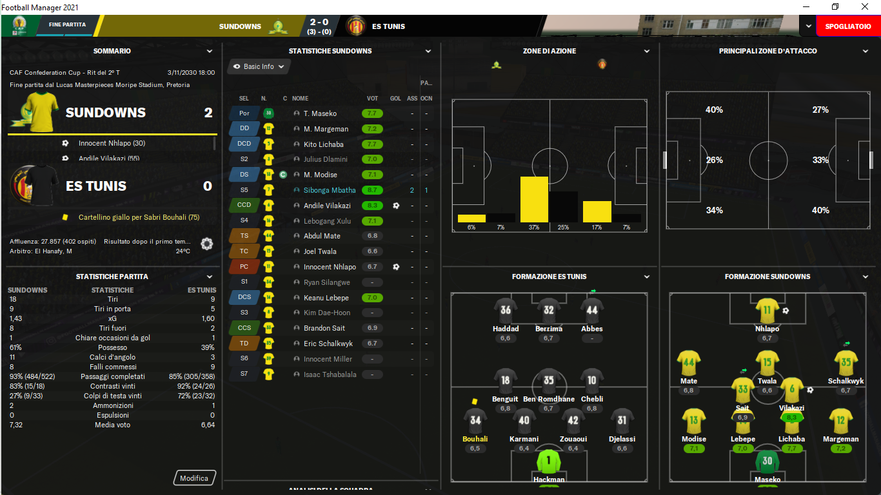Click the goal ball icon on Andile Vilakazi's row
The image size is (881, 495).
click(x=395, y=206)
